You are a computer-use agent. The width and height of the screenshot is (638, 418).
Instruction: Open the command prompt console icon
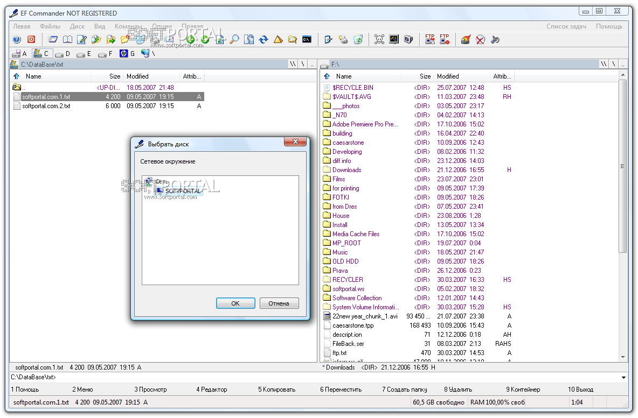[x=307, y=39]
